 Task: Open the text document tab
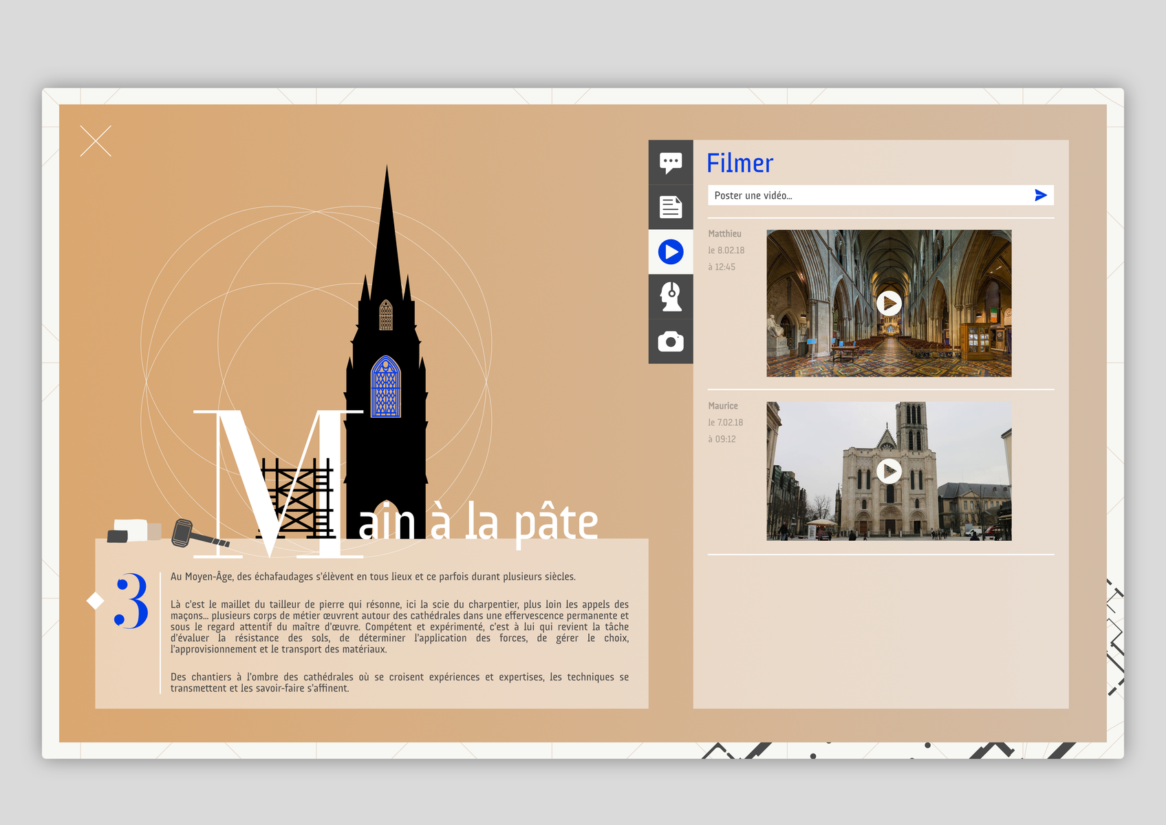pyautogui.click(x=671, y=207)
